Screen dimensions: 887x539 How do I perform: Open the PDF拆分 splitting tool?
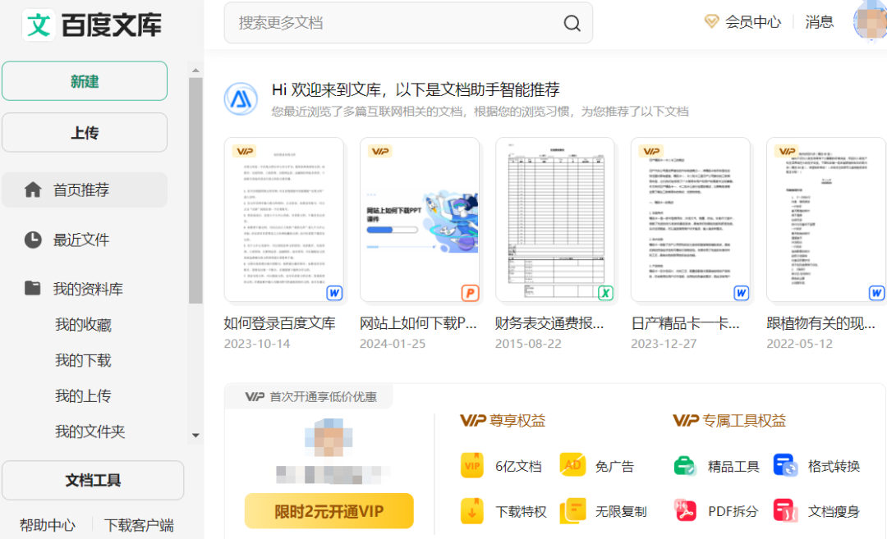[687, 509]
